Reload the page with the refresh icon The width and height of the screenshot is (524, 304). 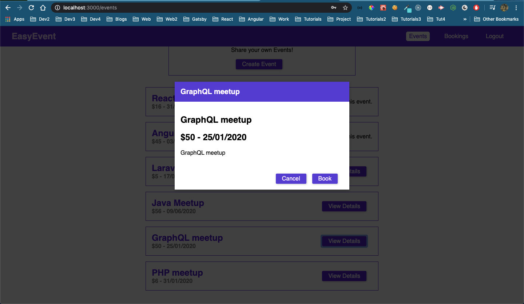pyautogui.click(x=31, y=8)
